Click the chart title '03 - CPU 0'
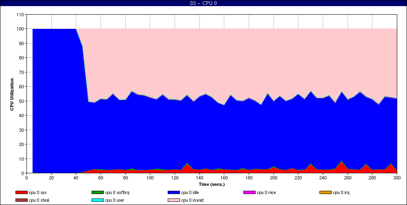407x205 pixels. pos(203,3)
